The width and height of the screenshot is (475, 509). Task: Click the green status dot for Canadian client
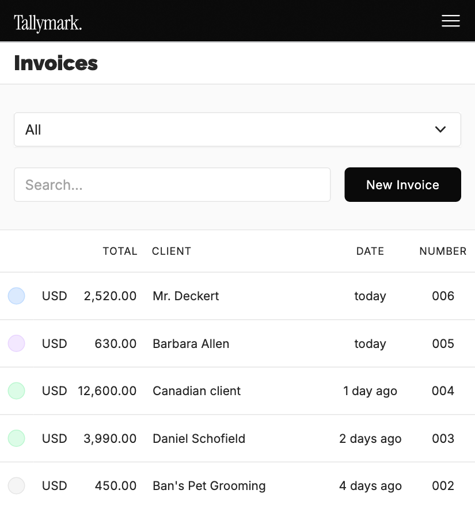(x=16, y=391)
